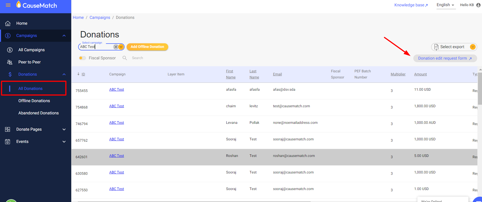Open the English language dropdown
This screenshot has width=482, height=202.
tap(445, 5)
